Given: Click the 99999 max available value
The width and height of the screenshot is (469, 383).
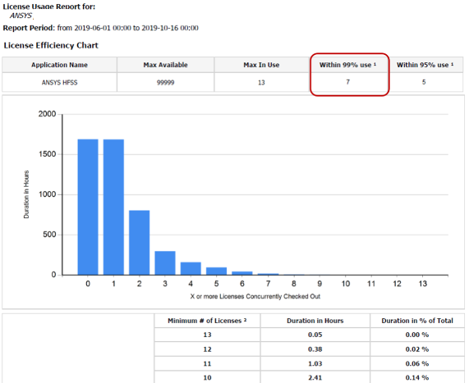Looking at the screenshot, I should click(165, 83).
